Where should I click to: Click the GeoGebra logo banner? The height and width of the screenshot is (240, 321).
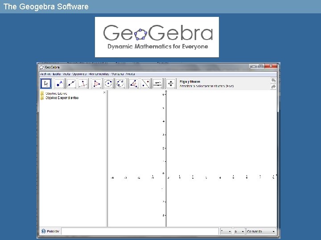(157, 37)
